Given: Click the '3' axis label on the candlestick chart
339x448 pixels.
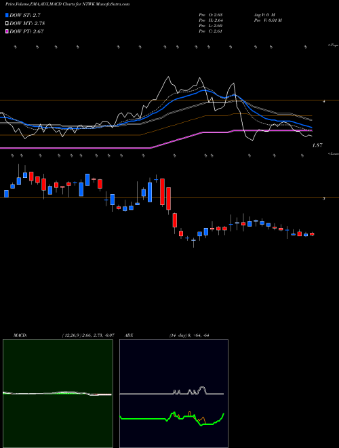Looking at the screenshot, I should coord(323,198).
